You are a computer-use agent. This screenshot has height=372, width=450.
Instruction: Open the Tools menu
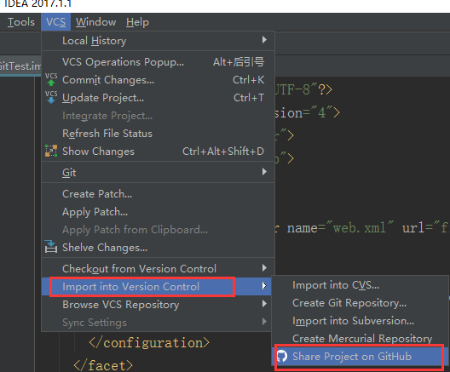(21, 22)
